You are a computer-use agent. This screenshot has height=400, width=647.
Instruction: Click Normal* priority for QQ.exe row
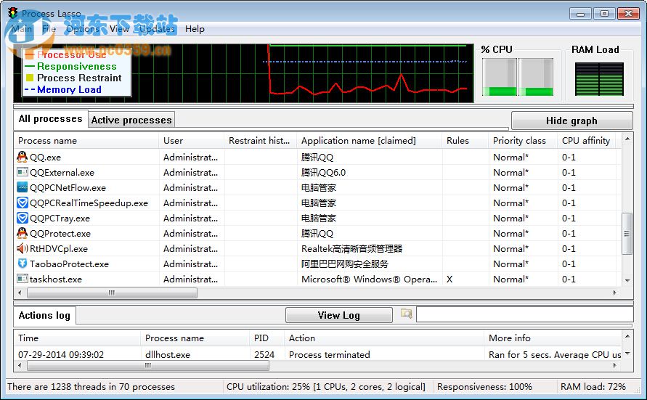pos(510,157)
